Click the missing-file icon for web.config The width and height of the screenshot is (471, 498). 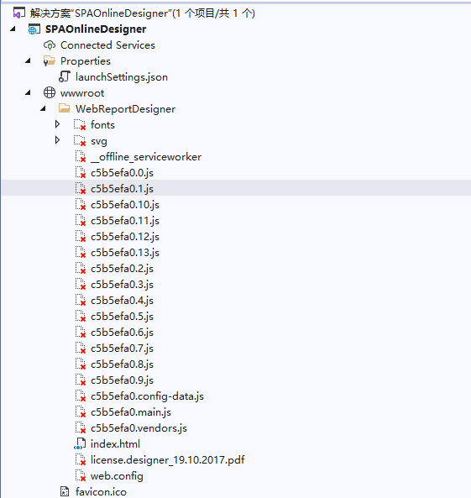click(81, 476)
